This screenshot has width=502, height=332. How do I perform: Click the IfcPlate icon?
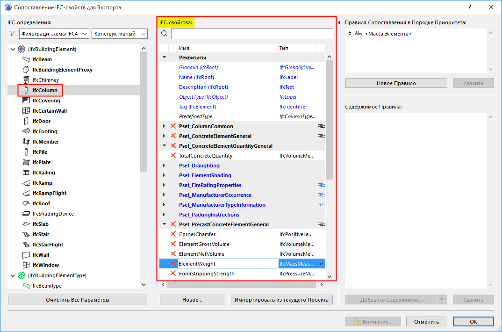click(x=26, y=162)
